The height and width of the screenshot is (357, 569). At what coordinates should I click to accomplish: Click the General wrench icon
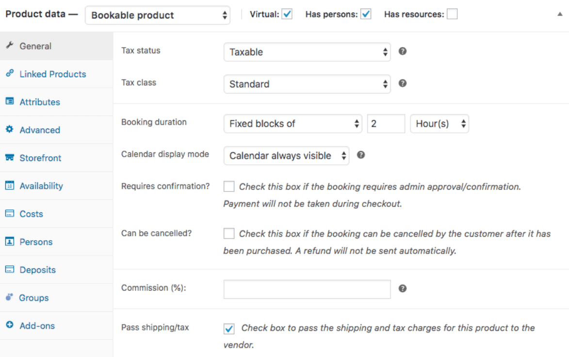click(9, 46)
